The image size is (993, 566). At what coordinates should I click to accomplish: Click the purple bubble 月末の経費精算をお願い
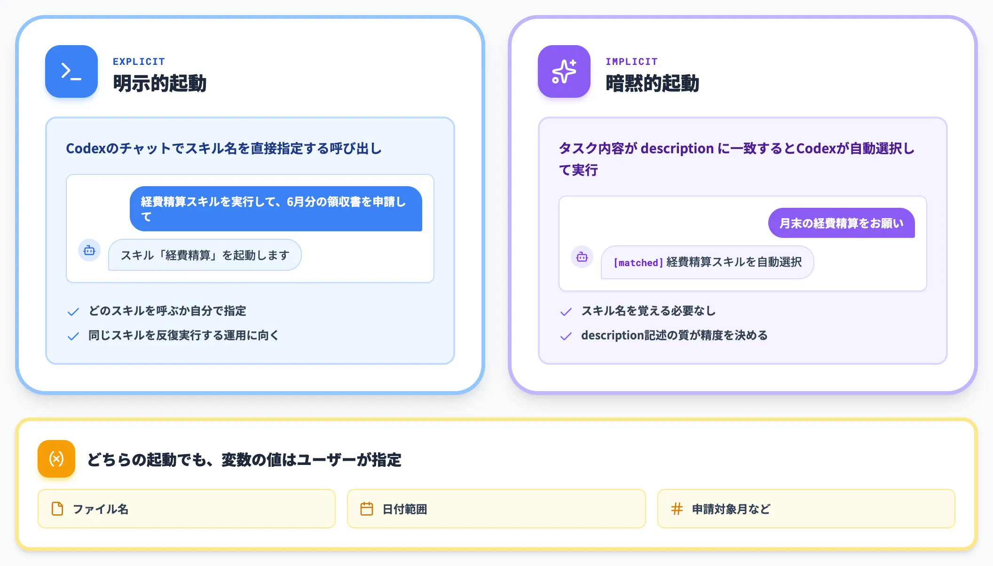(x=842, y=223)
